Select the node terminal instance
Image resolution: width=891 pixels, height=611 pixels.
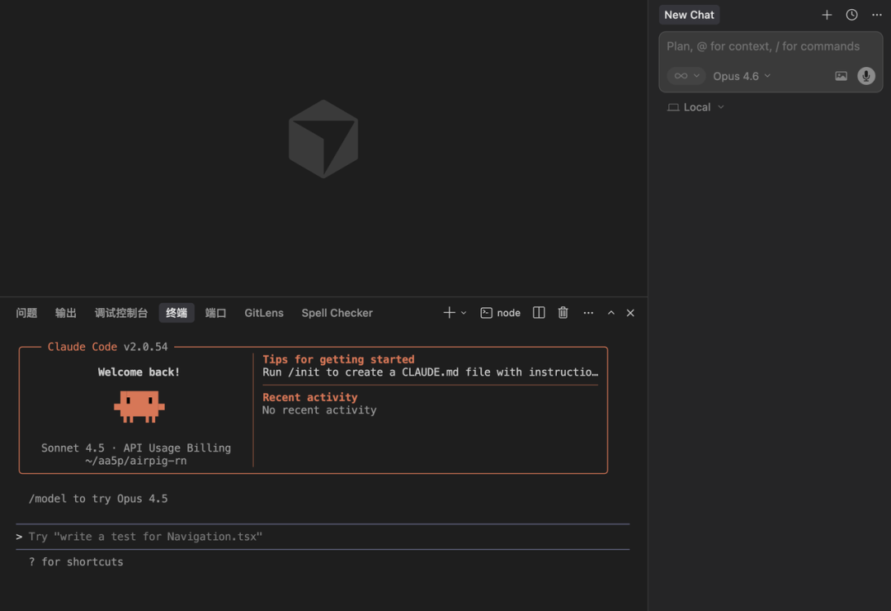(x=501, y=313)
